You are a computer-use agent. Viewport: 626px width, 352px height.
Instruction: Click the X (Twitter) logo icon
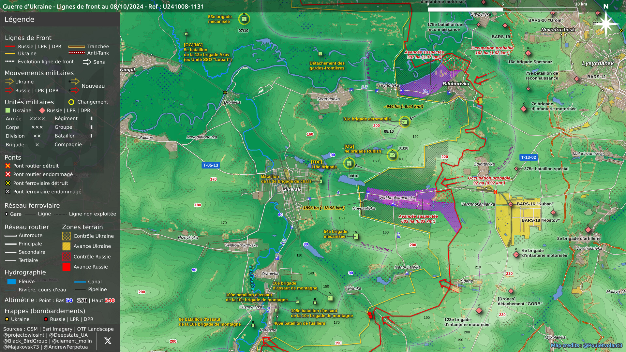(108, 341)
